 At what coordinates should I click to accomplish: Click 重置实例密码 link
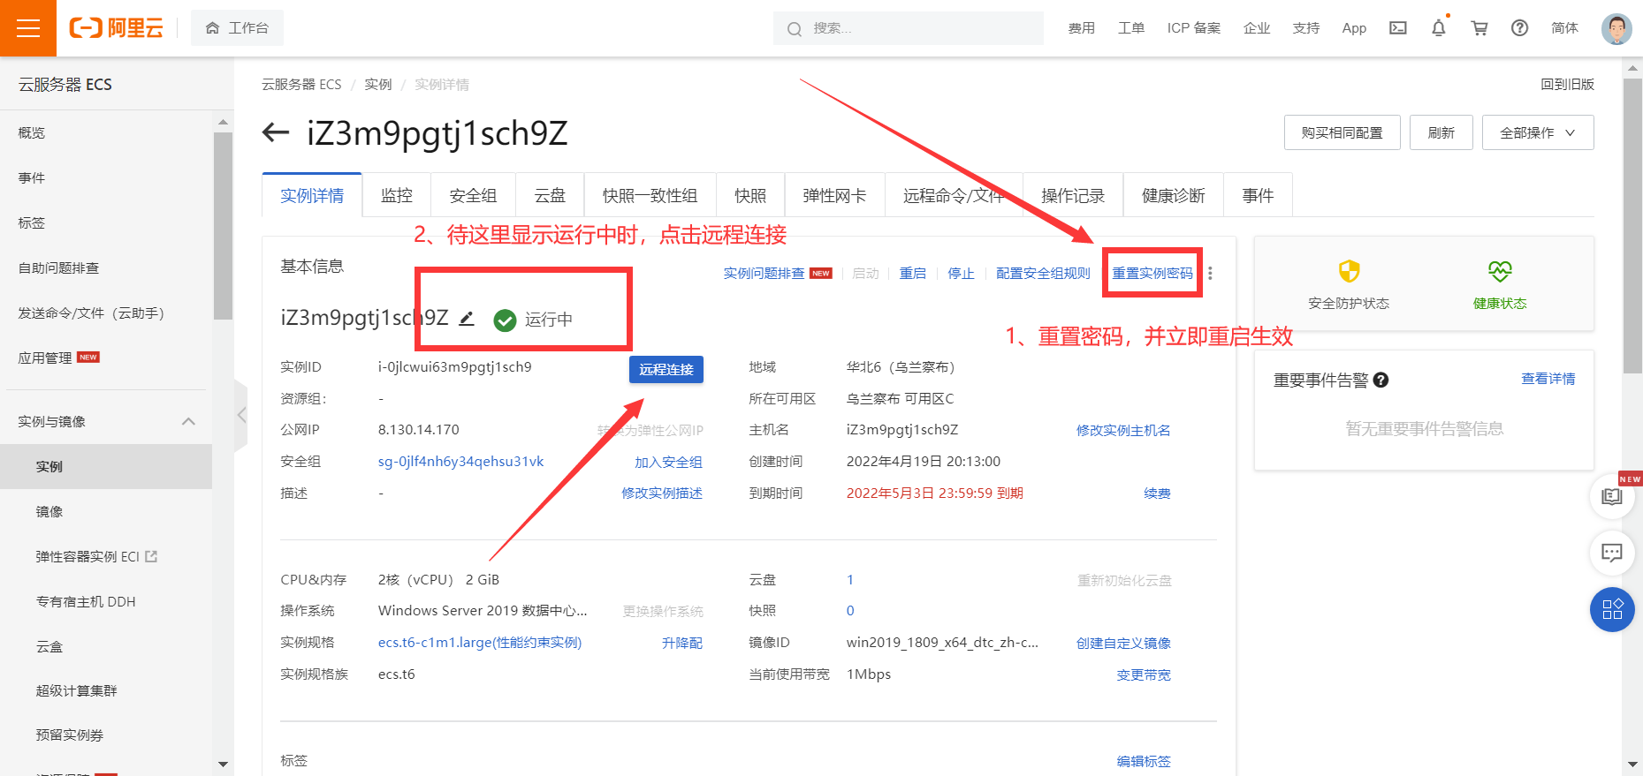click(x=1152, y=274)
